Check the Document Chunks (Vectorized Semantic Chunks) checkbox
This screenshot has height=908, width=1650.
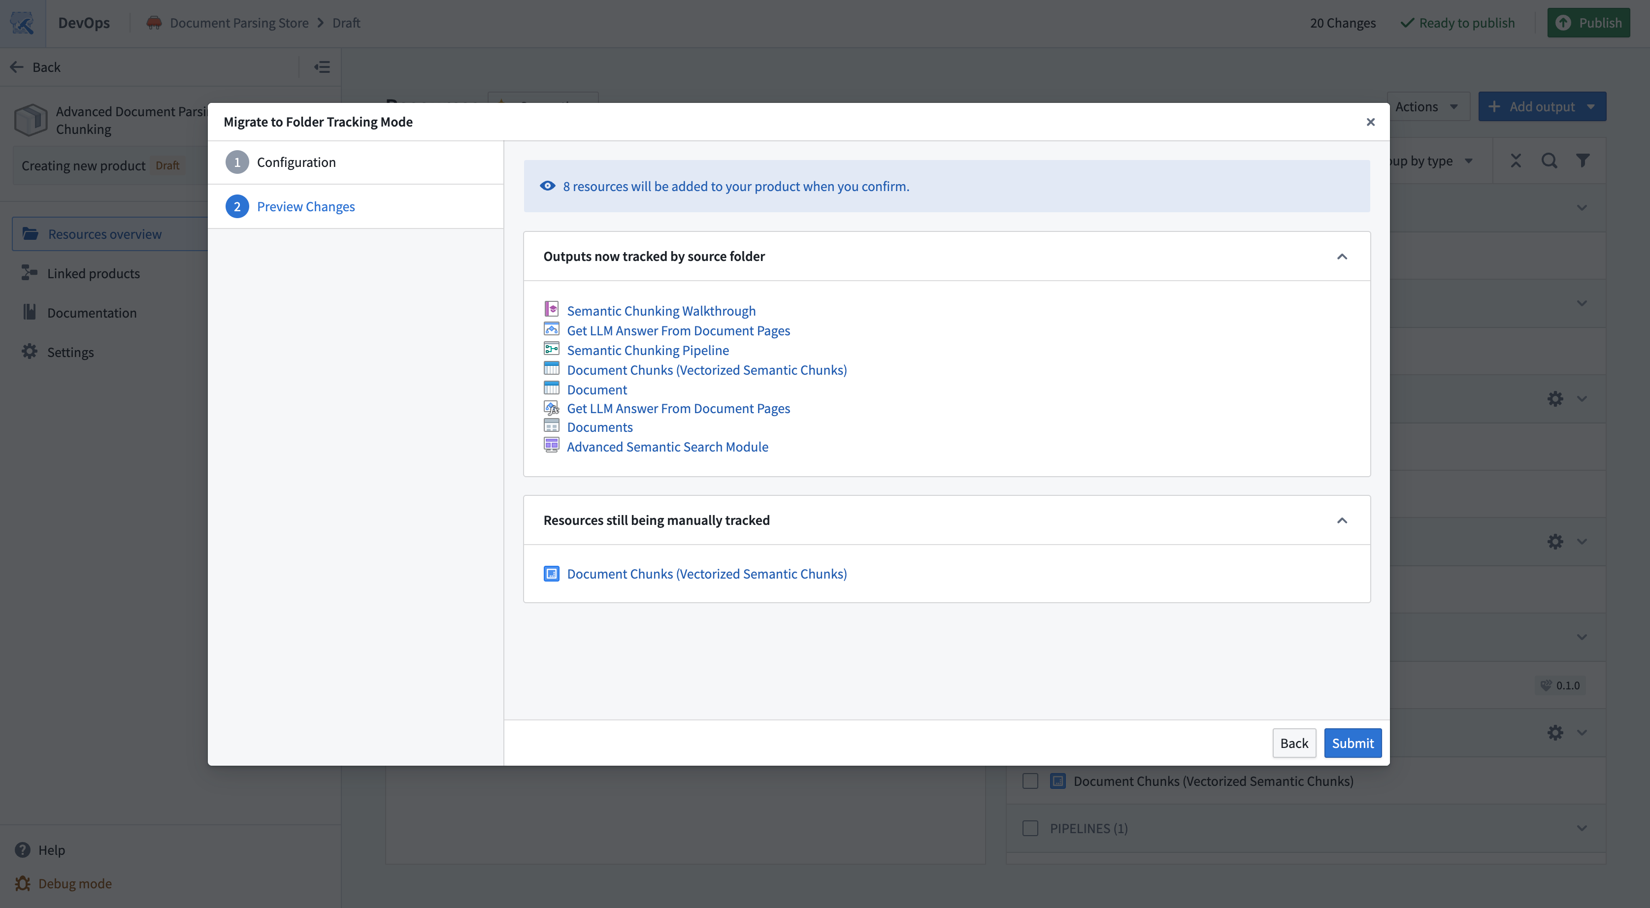tap(1030, 780)
